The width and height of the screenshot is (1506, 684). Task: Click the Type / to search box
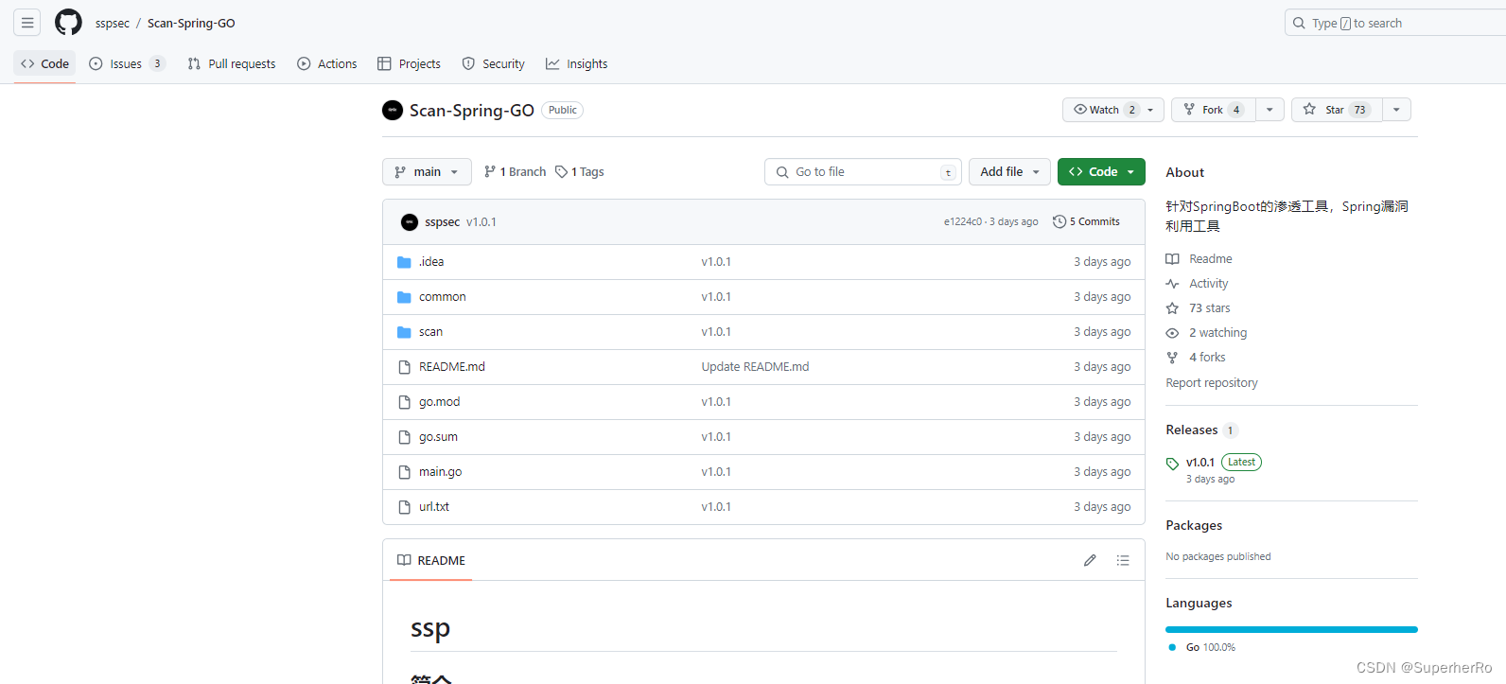(1395, 23)
